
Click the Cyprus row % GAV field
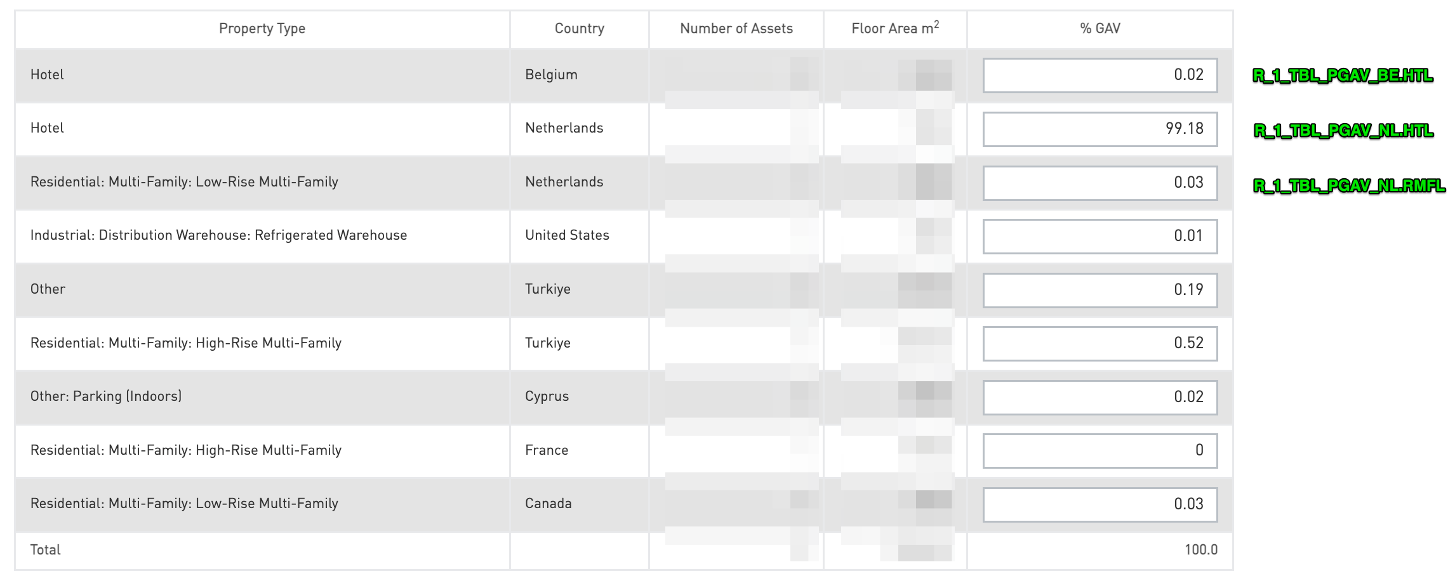[1100, 397]
